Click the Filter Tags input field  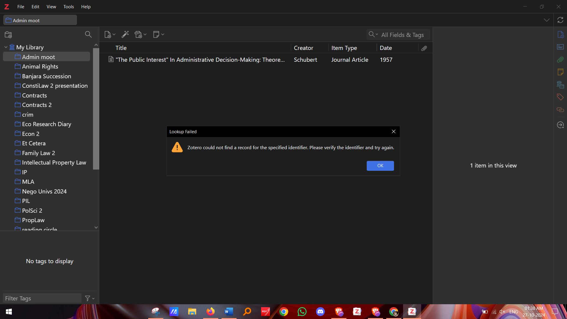pos(42,298)
